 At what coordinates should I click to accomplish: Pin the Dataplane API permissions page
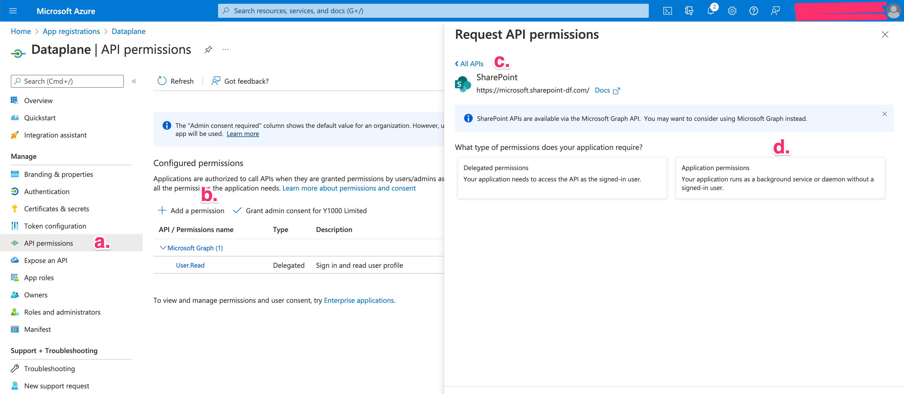pos(208,50)
